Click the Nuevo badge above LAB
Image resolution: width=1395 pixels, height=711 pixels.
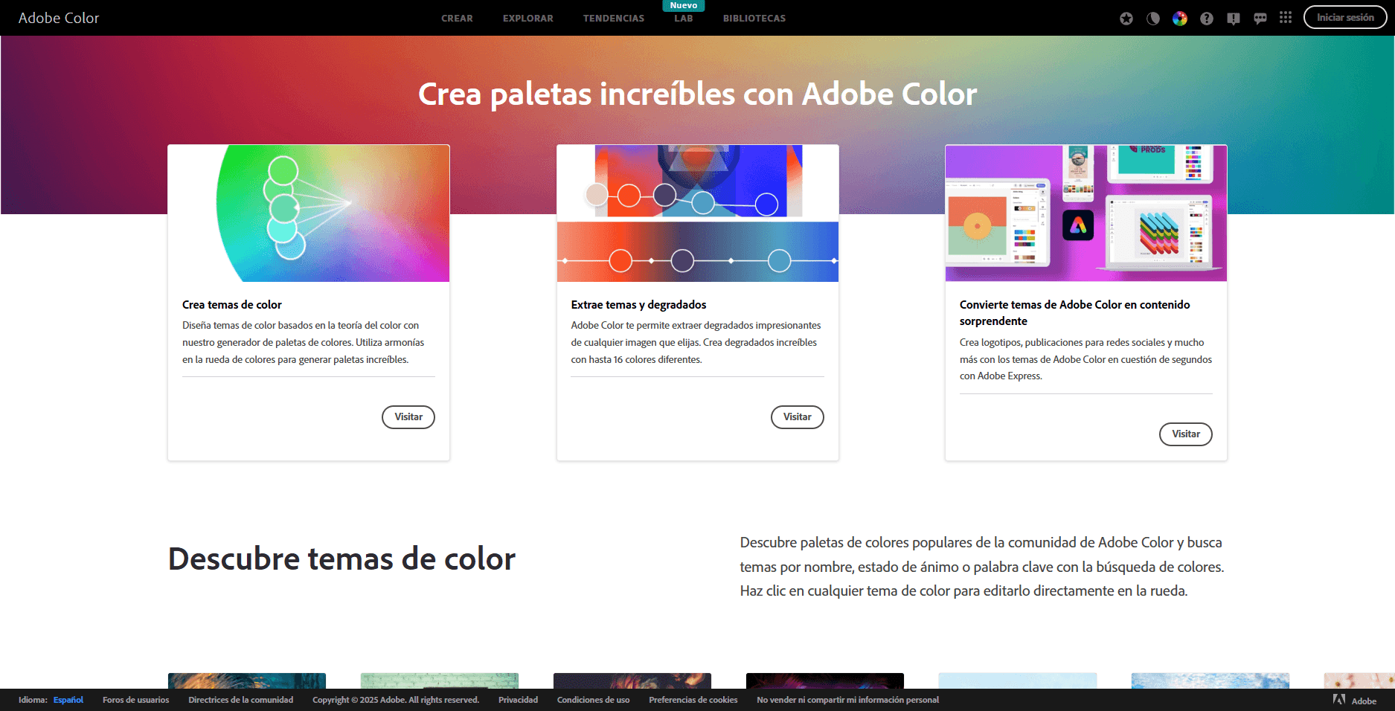pyautogui.click(x=684, y=5)
